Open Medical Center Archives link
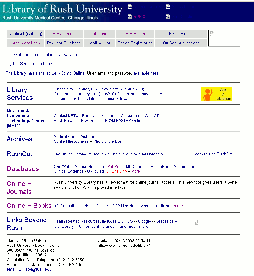 [74, 137]
